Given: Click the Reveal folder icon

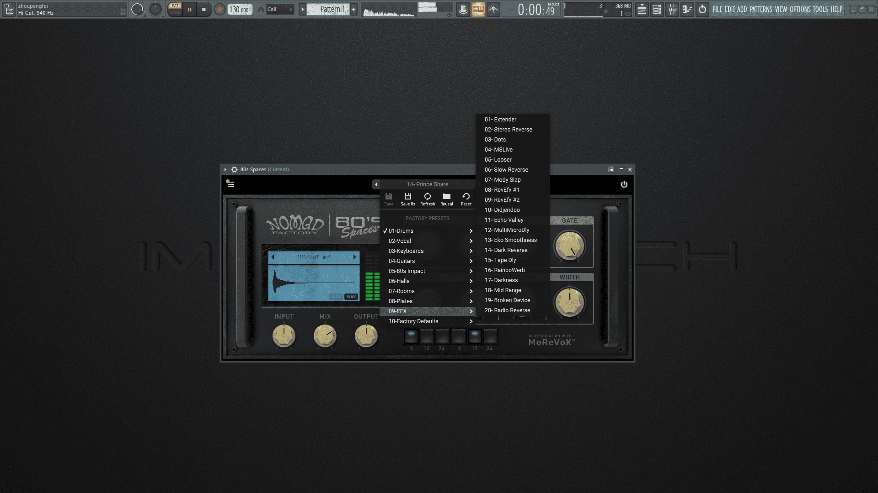Looking at the screenshot, I should pyautogui.click(x=447, y=199).
